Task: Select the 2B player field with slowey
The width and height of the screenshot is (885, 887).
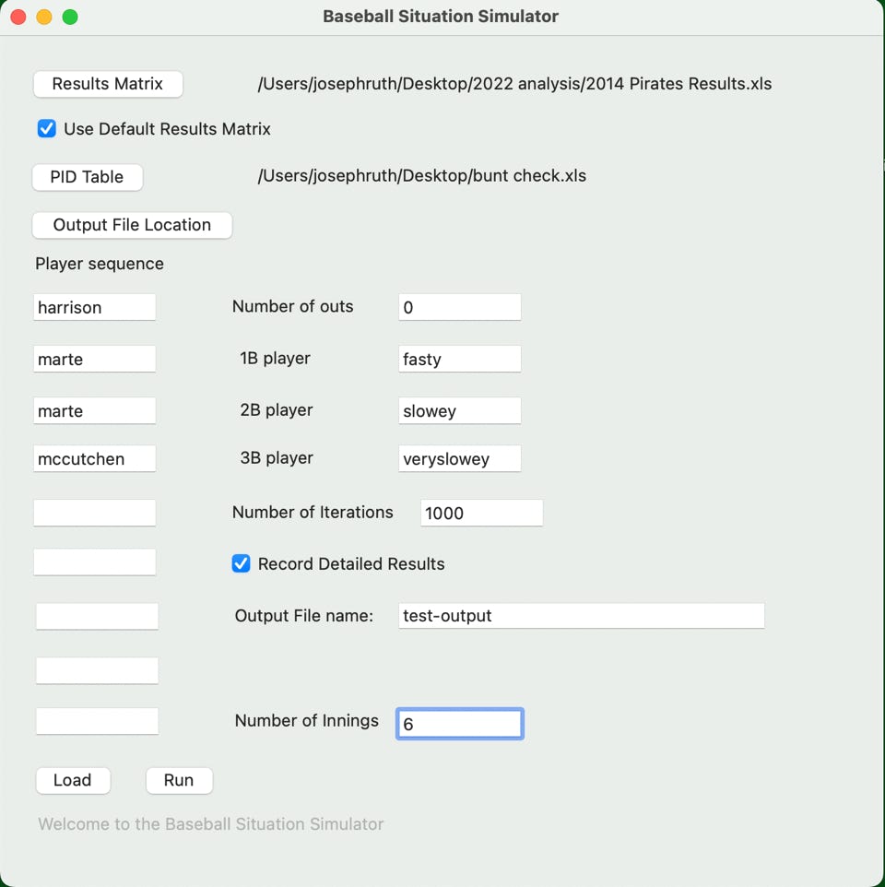Action: (x=460, y=410)
